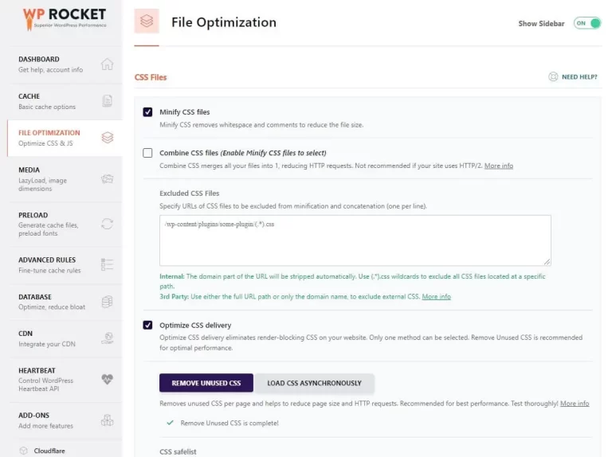612x457 pixels.
Task: Click the CSS safelist label
Action: click(178, 451)
